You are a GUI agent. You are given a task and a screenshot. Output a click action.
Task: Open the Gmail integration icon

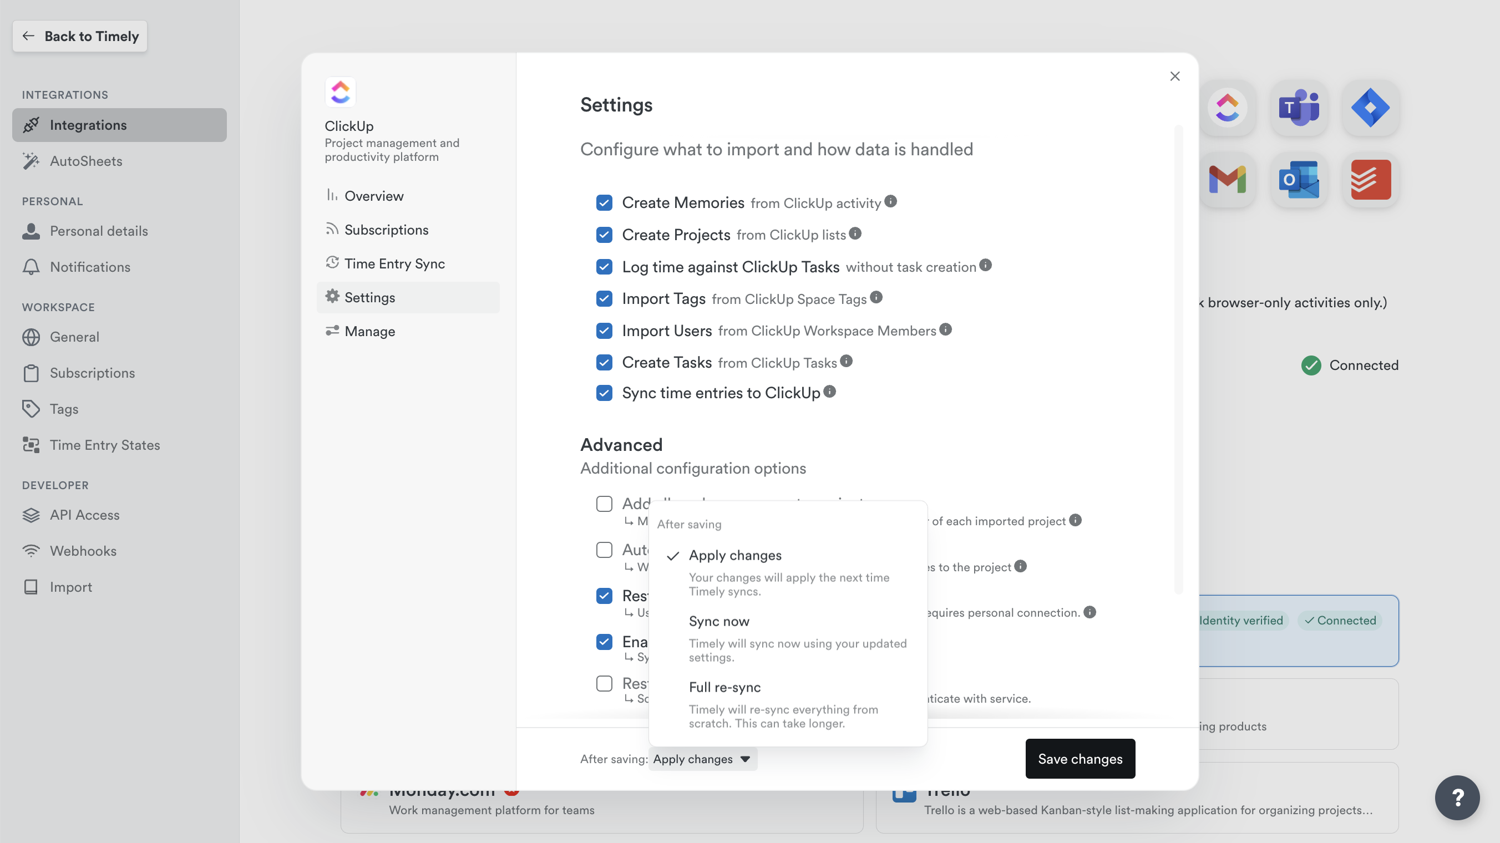(x=1228, y=180)
